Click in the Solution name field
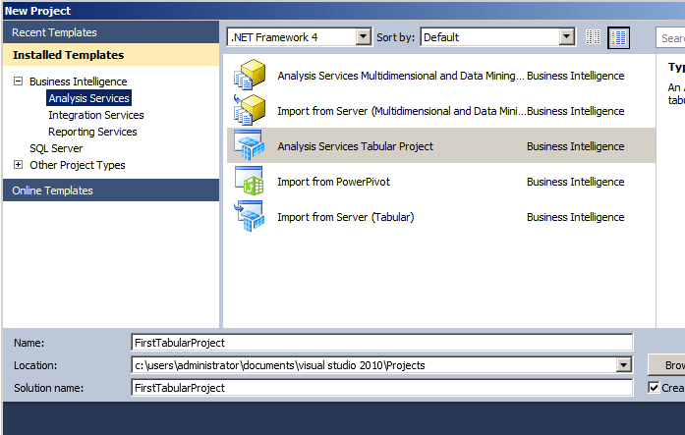The width and height of the screenshot is (685, 435). coord(382,388)
